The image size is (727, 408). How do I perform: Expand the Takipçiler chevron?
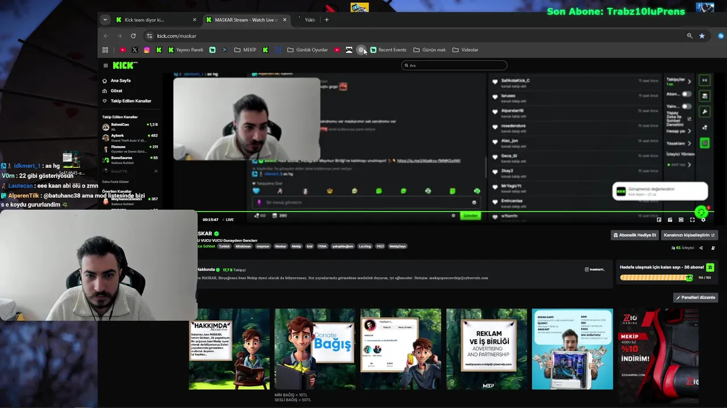point(690,82)
